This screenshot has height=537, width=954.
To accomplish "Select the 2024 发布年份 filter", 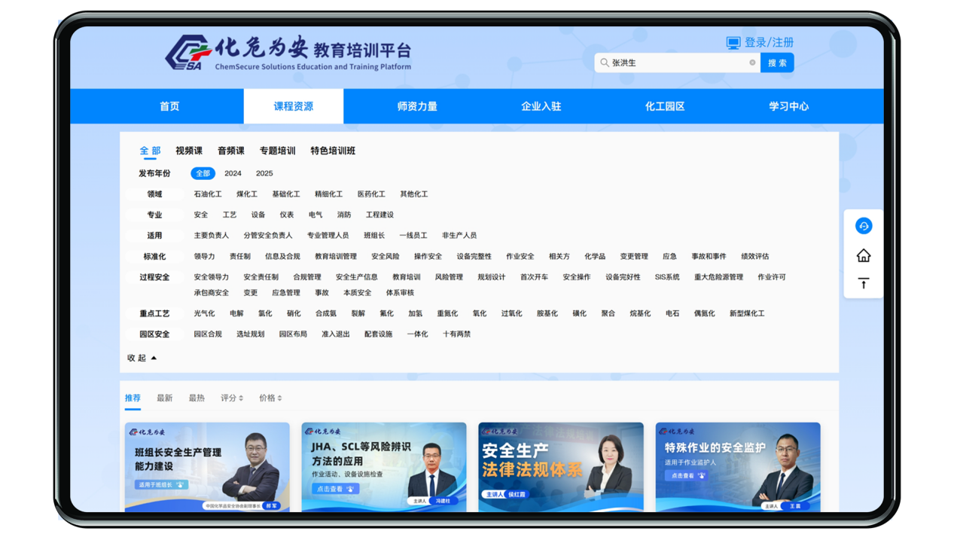I will [233, 173].
